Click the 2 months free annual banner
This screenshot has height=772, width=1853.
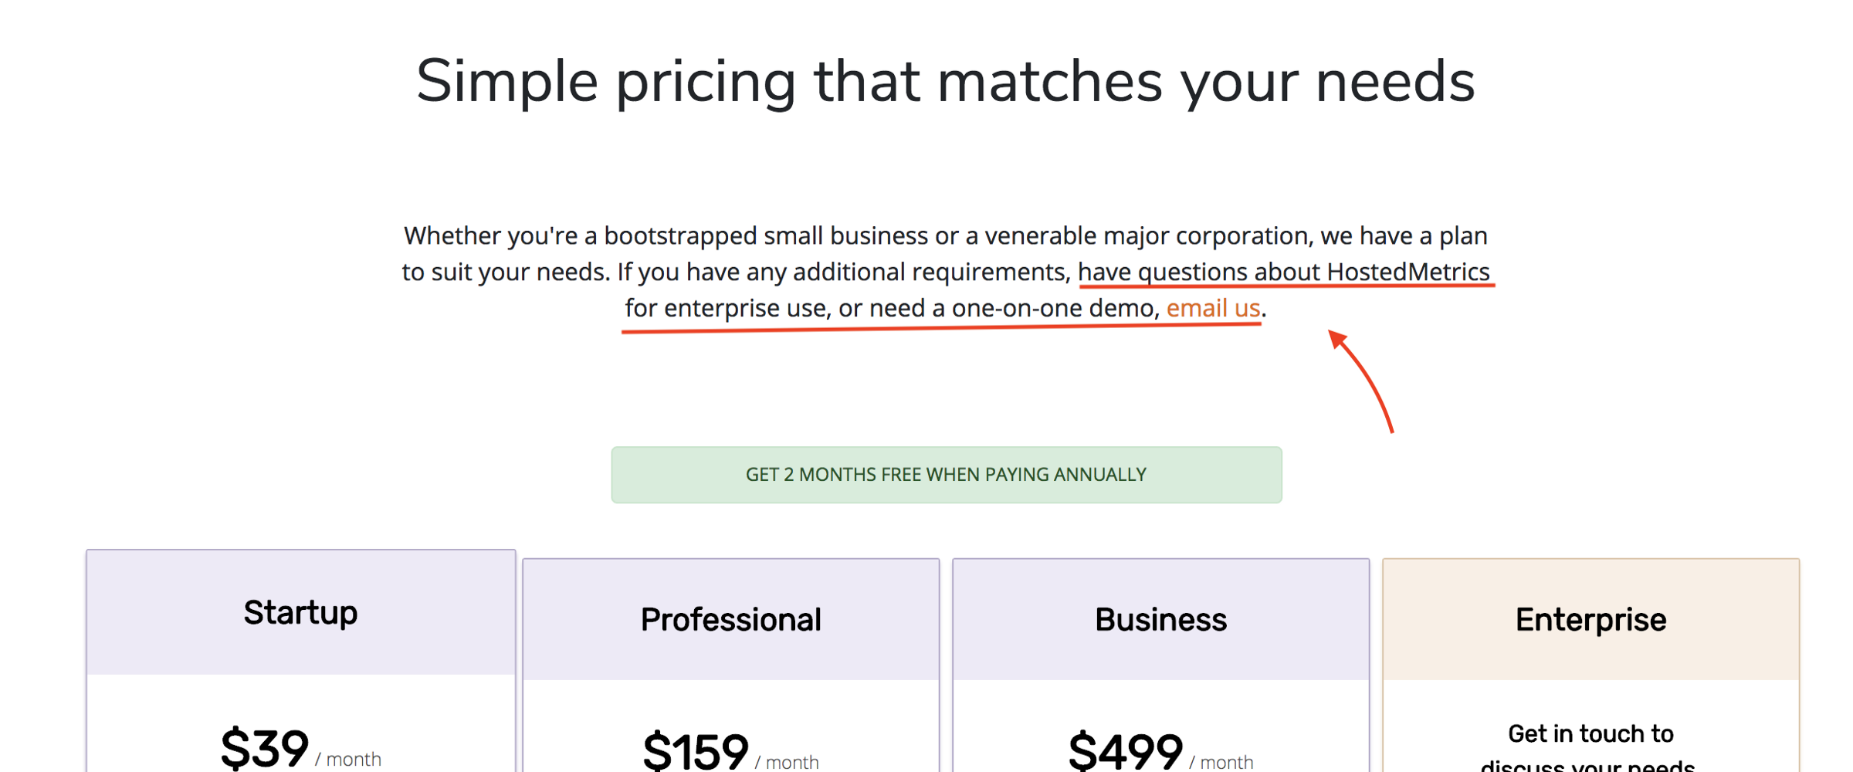[946, 475]
